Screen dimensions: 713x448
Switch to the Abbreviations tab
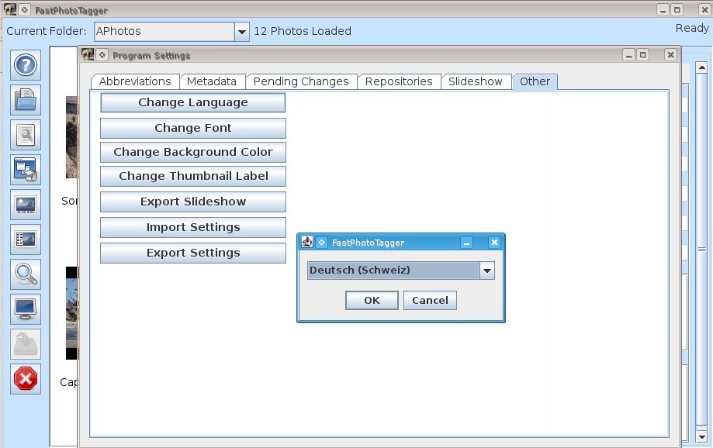[135, 81]
